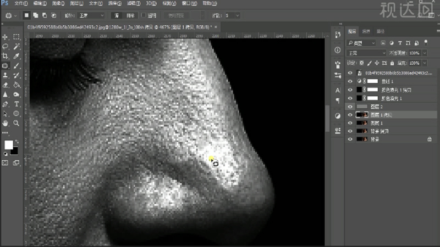The width and height of the screenshot is (440, 247).
Task: Select the Path Selection tool
Action: pos(5,114)
